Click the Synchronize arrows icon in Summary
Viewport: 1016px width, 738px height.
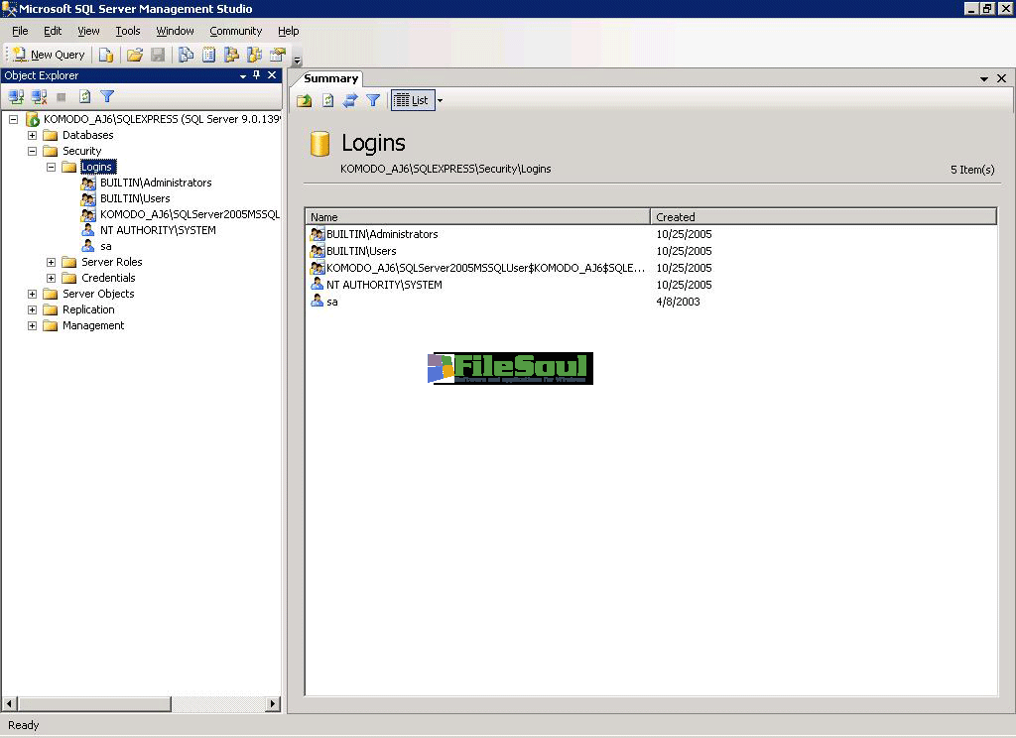[350, 100]
